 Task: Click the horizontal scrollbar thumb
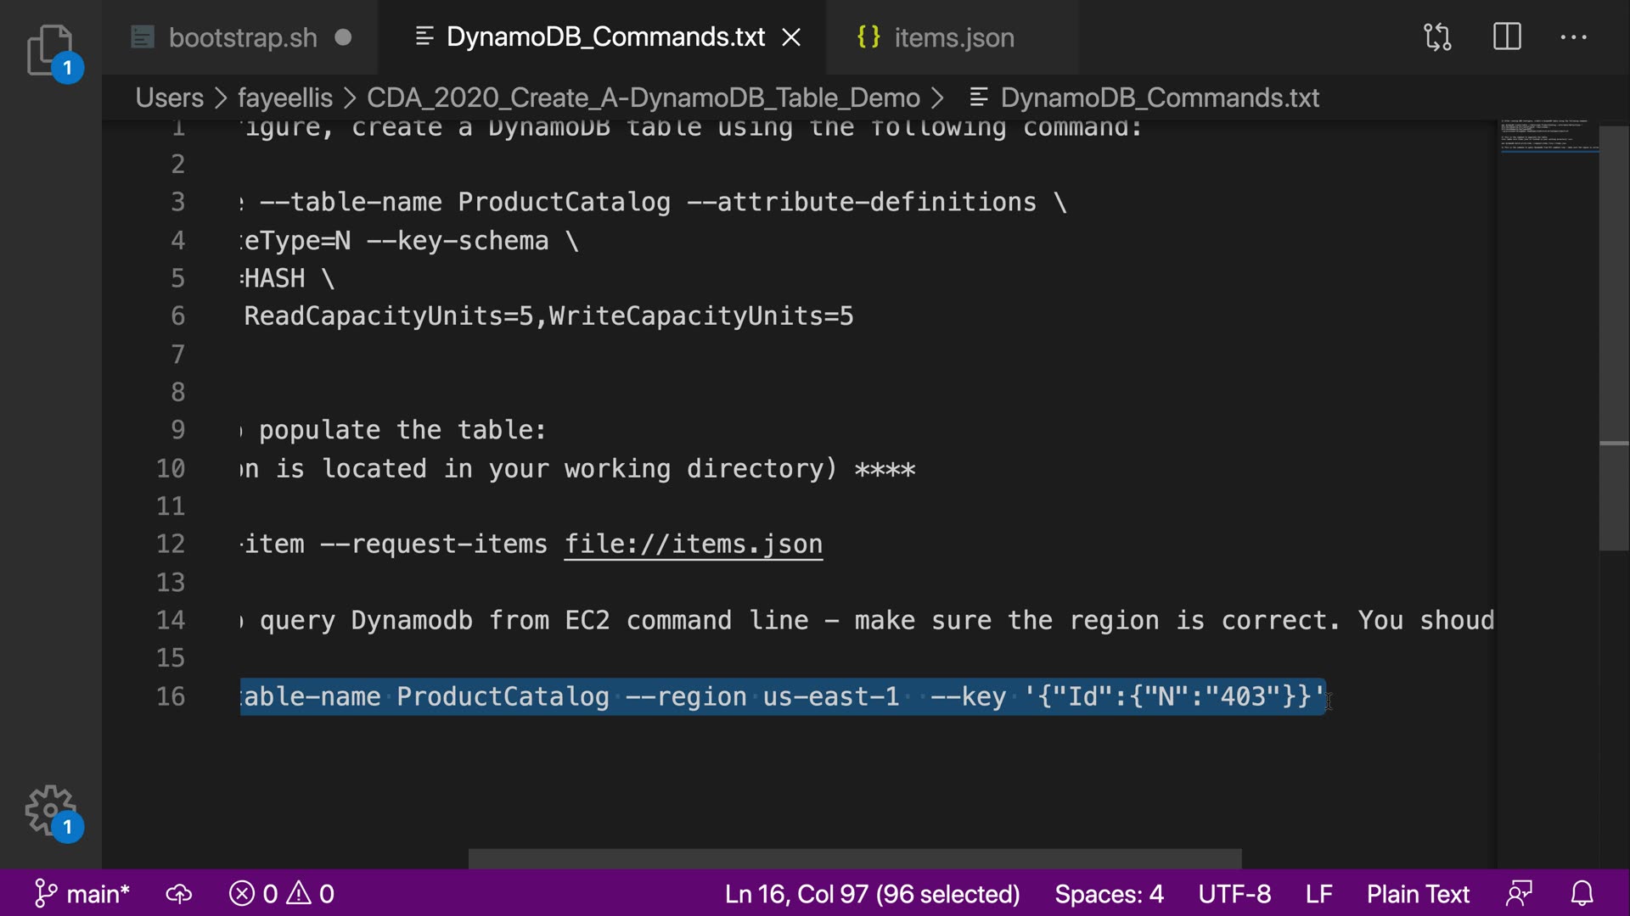tap(854, 858)
